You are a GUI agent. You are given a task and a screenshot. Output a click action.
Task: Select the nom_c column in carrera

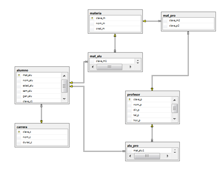[x=42, y=137]
